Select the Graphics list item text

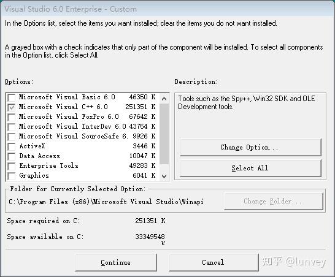(x=34, y=176)
